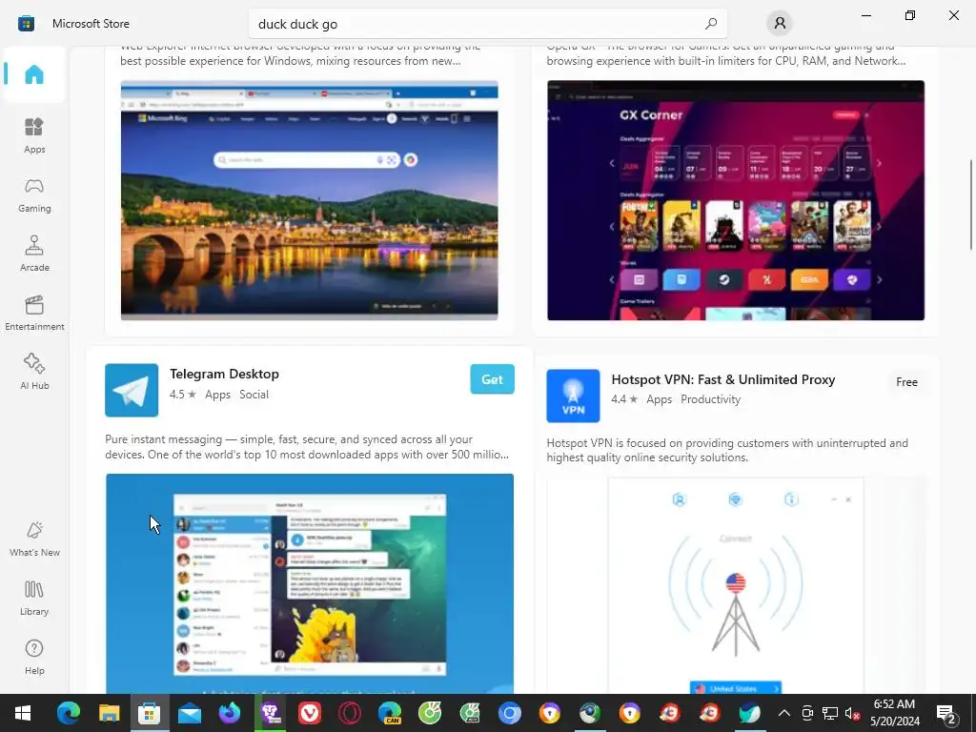
Task: Open the Help section
Action: pos(34,657)
